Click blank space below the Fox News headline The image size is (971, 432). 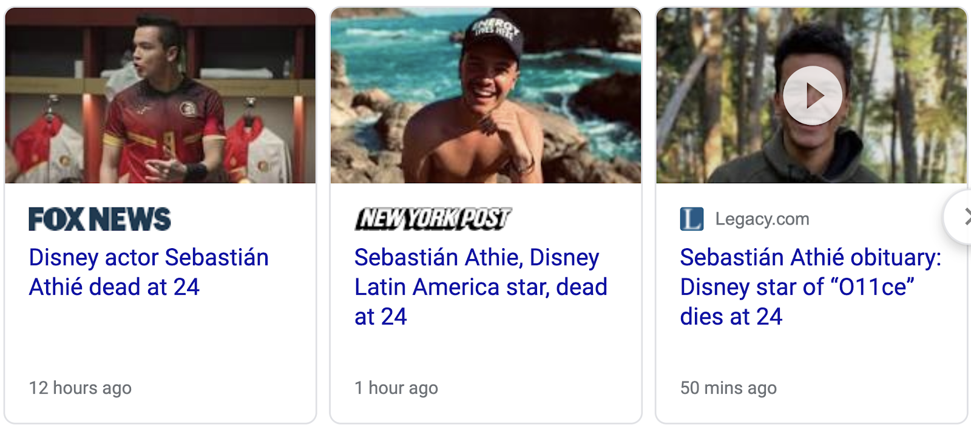tap(160, 340)
